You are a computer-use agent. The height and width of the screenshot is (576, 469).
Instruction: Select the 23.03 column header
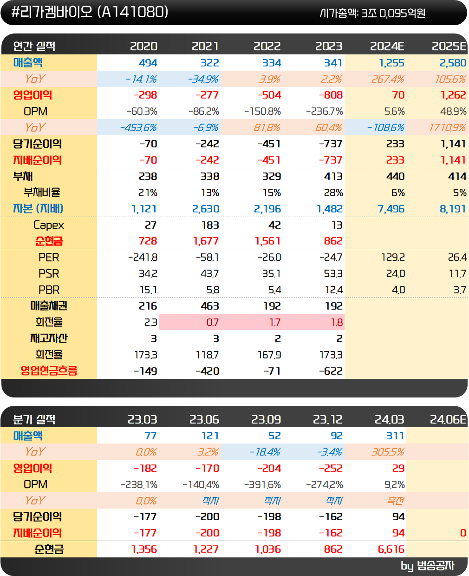pos(143,419)
